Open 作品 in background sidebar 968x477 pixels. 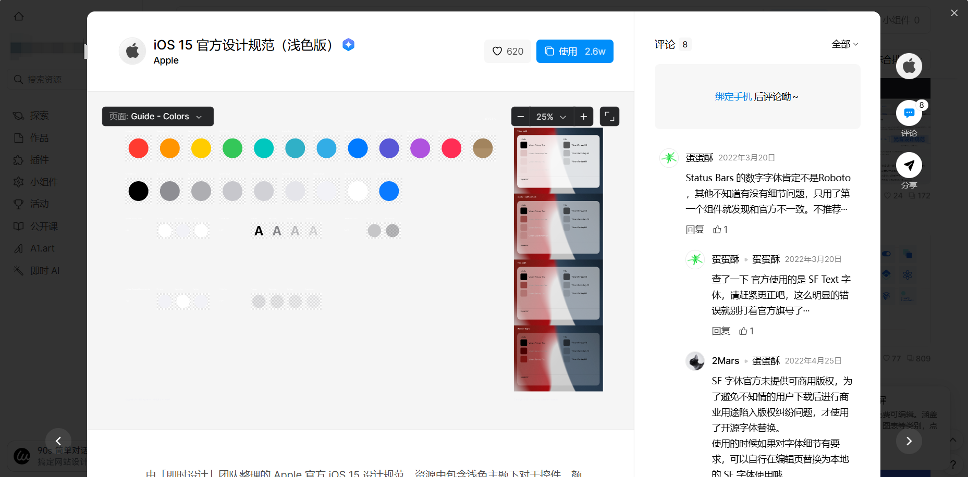pyautogui.click(x=31, y=138)
